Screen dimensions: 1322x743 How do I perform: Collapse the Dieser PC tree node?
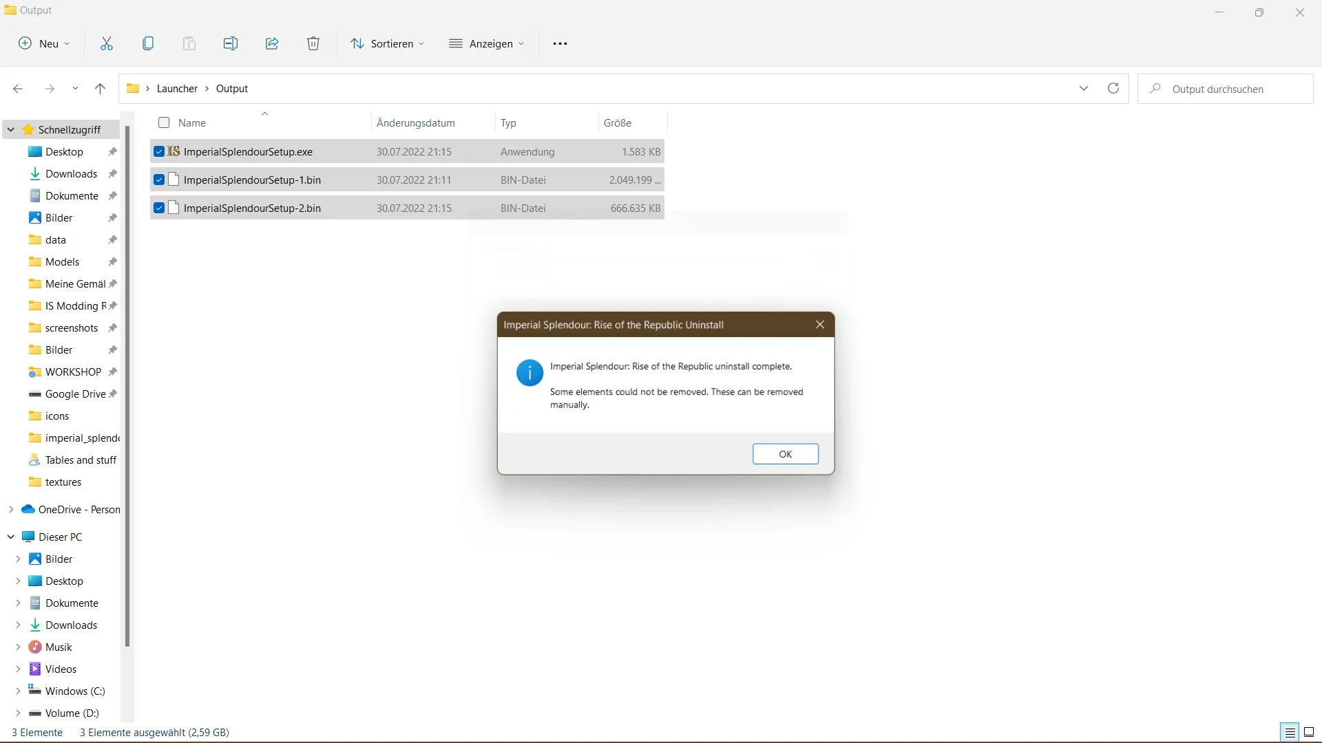pyautogui.click(x=11, y=537)
